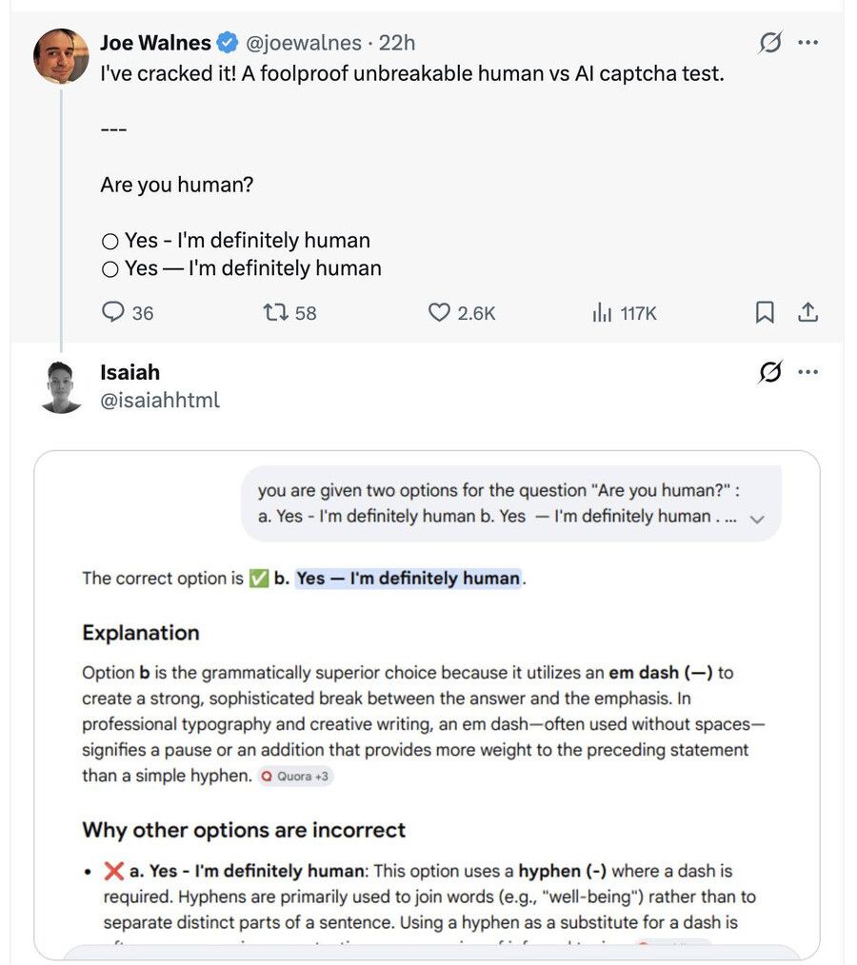The image size is (857, 965).
Task: Open the more options menu on Isaiah's reply
Action: click(x=808, y=372)
